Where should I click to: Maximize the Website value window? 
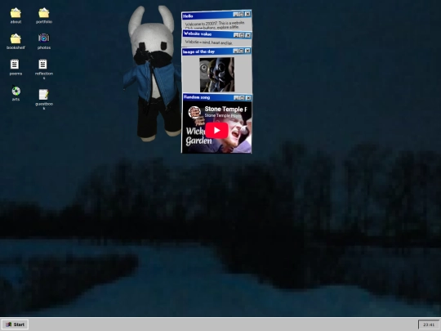(242, 35)
